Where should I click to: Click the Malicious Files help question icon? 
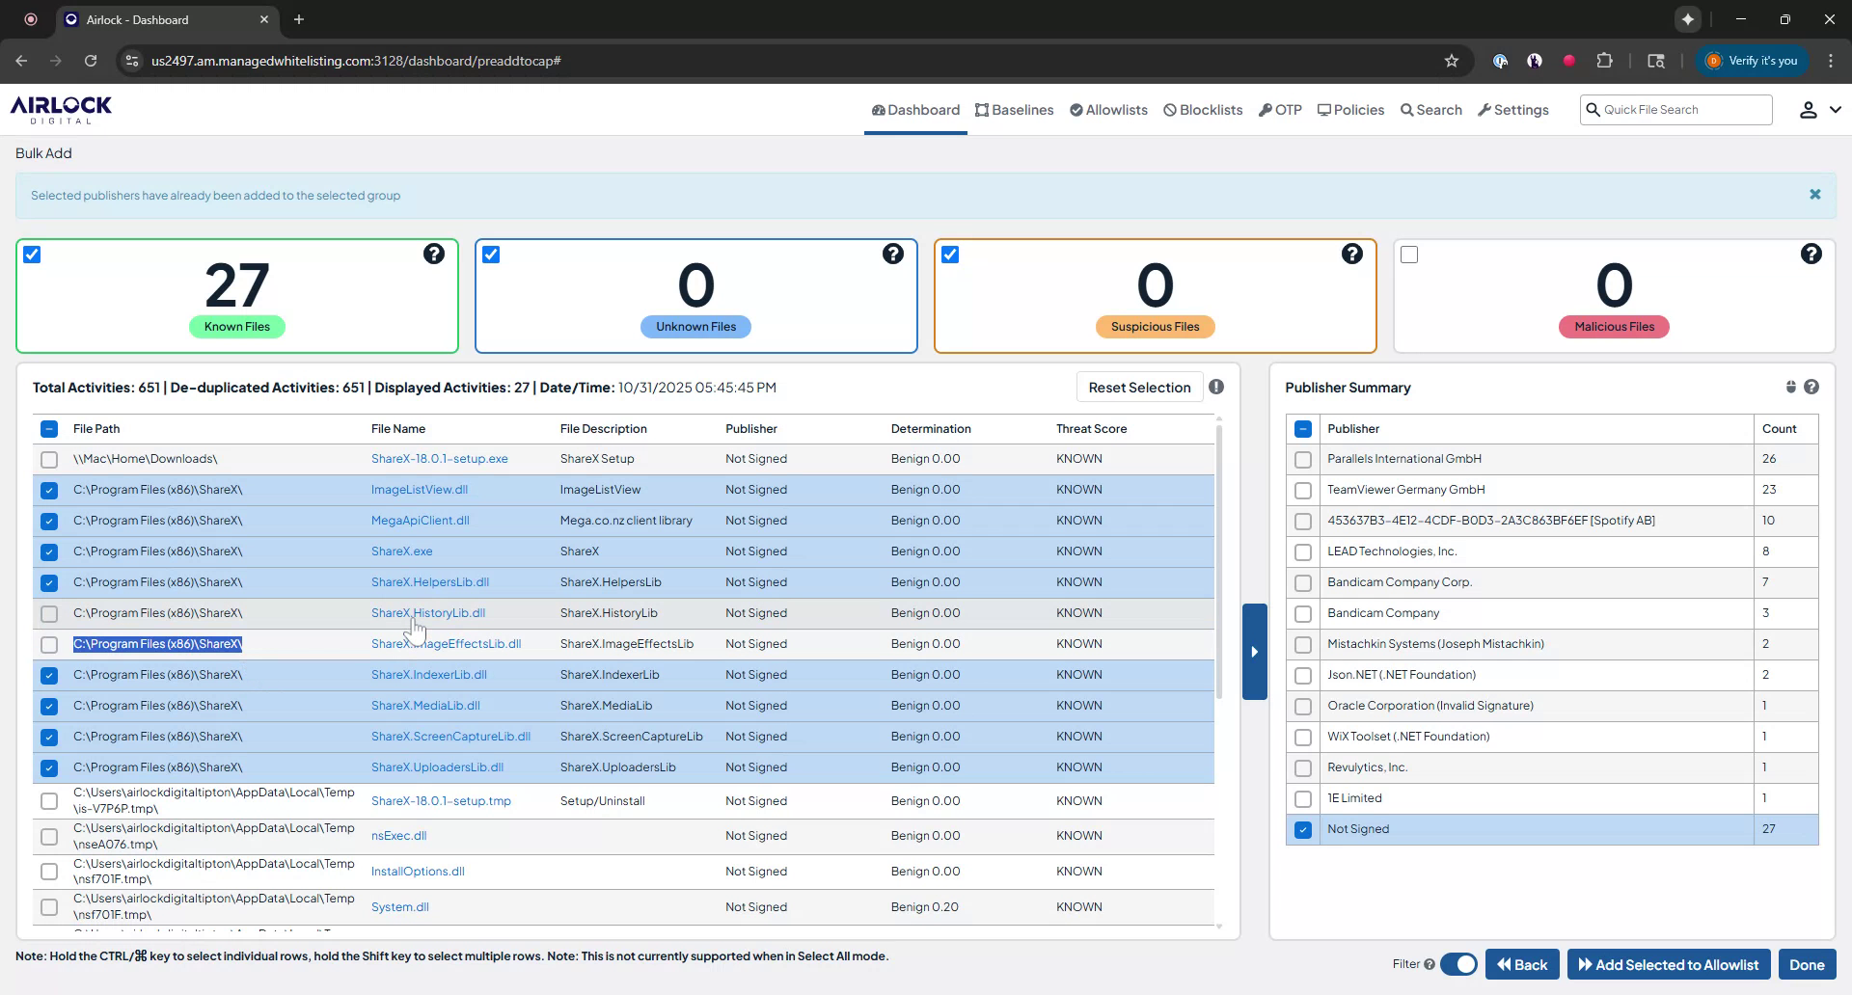1811,254
